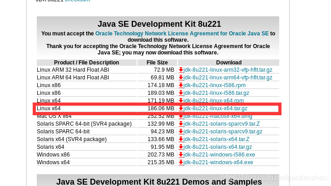Click download arrow icon for windows-i586.exe

[181, 155]
